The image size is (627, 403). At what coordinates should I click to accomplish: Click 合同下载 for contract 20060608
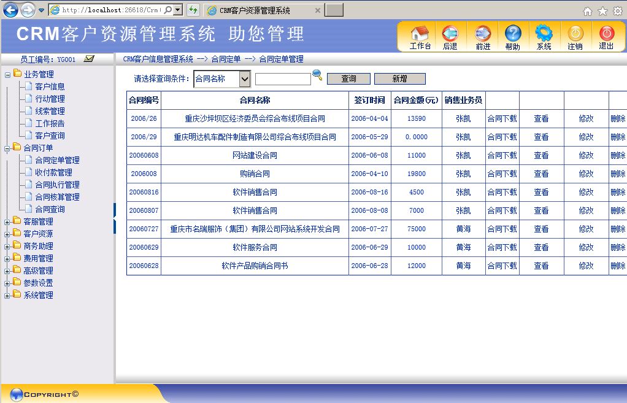pyautogui.click(x=502, y=155)
